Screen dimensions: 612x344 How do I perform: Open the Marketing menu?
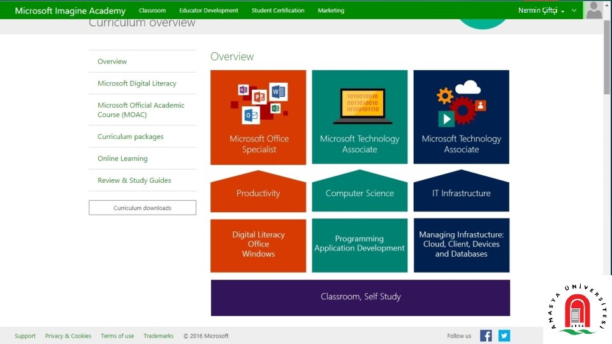tap(331, 11)
